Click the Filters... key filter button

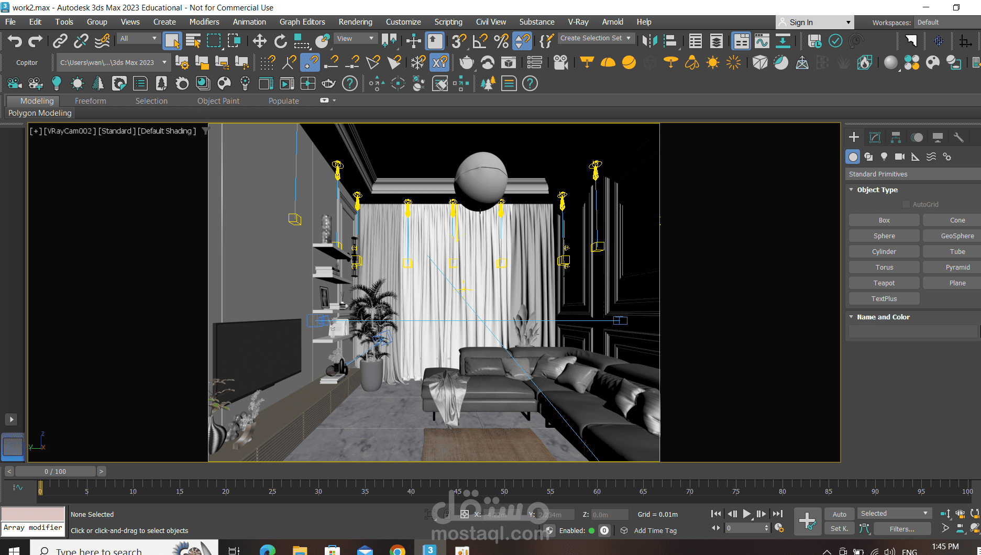tap(901, 529)
